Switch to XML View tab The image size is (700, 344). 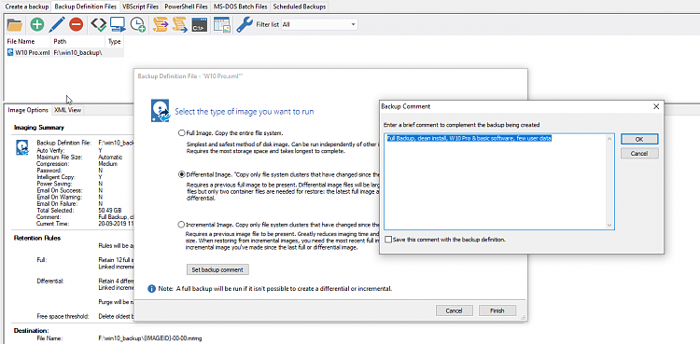click(x=67, y=110)
